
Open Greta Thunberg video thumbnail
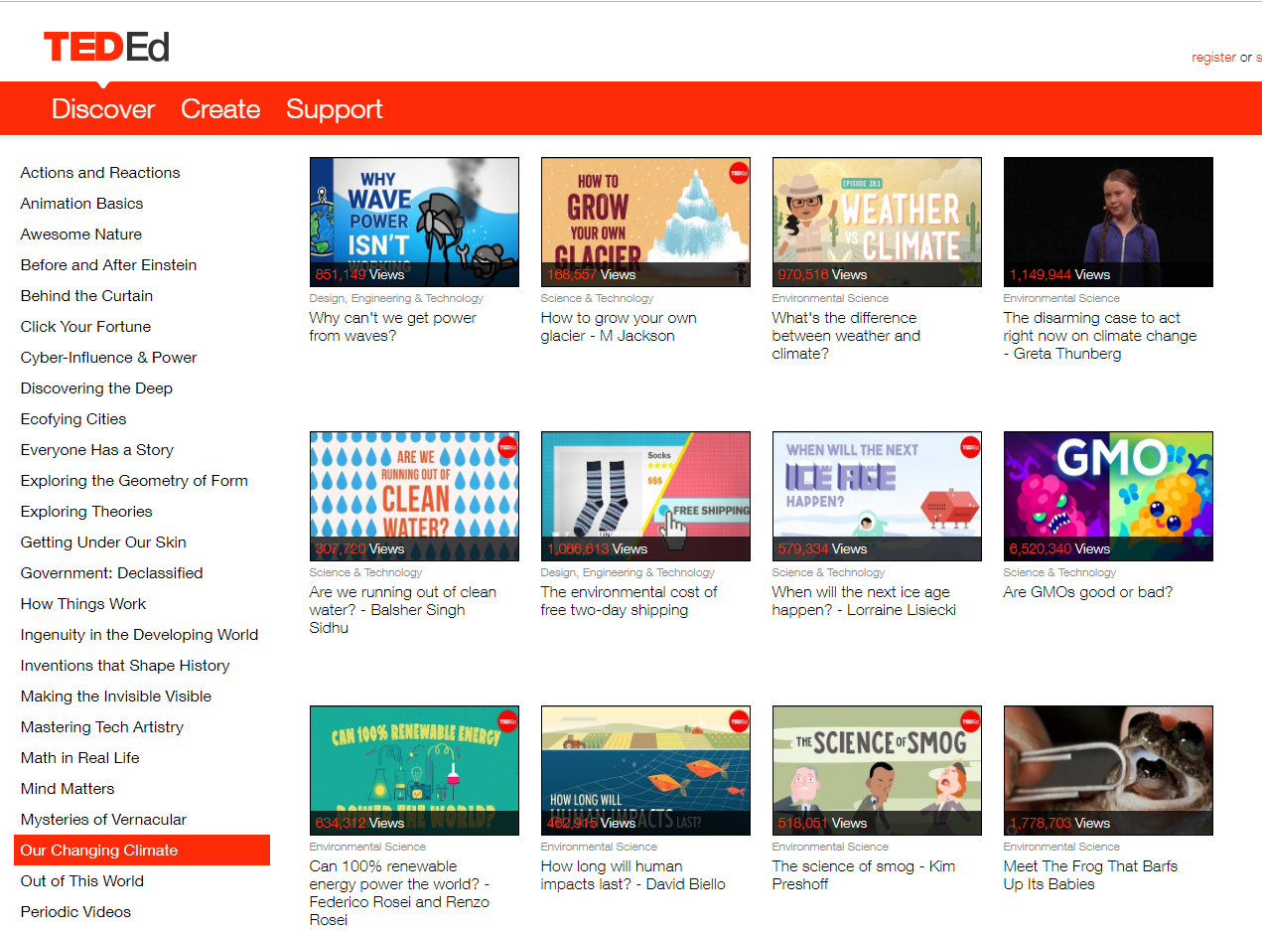click(1108, 222)
